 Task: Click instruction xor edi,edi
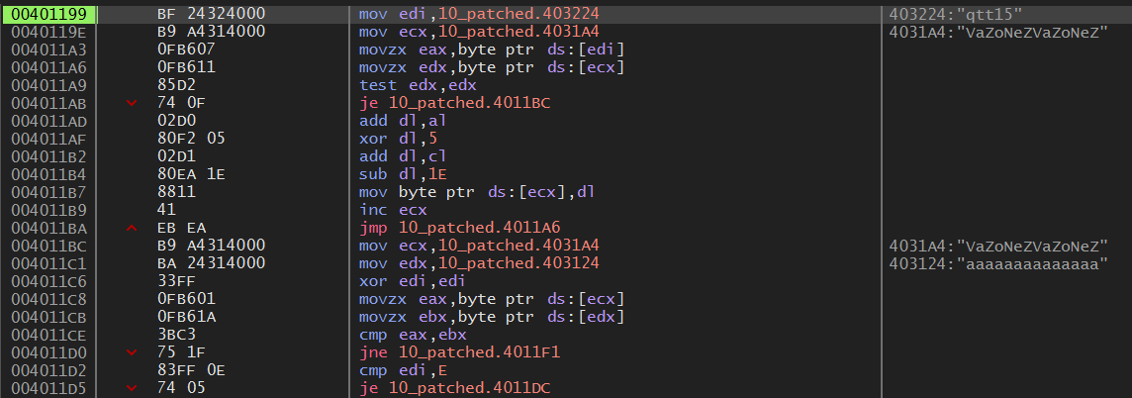(414, 282)
